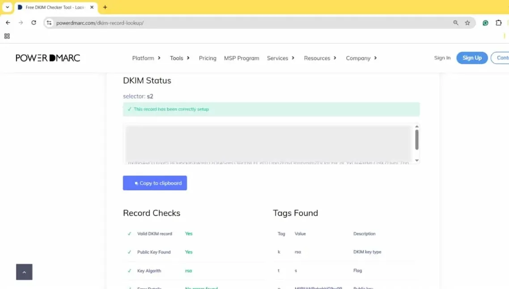Screen dimensions: 509x289
Task: Open the Chrome extensions puzzle icon
Action: (x=498, y=22)
